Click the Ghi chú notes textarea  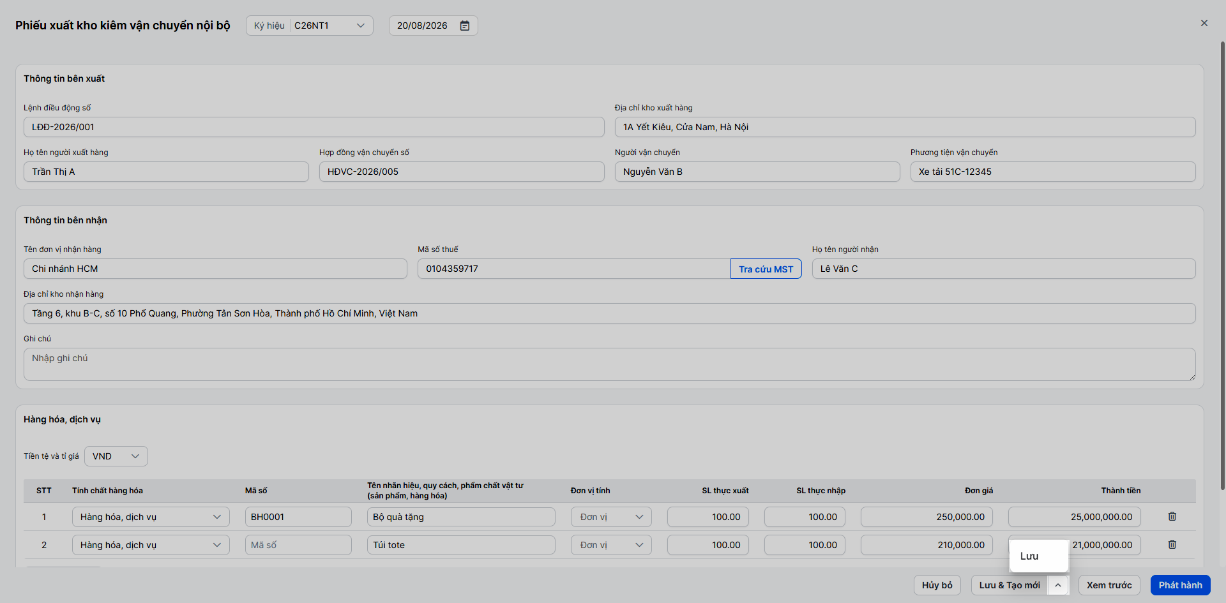tap(610, 364)
